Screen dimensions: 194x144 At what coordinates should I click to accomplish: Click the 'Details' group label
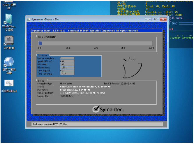coord(41,81)
